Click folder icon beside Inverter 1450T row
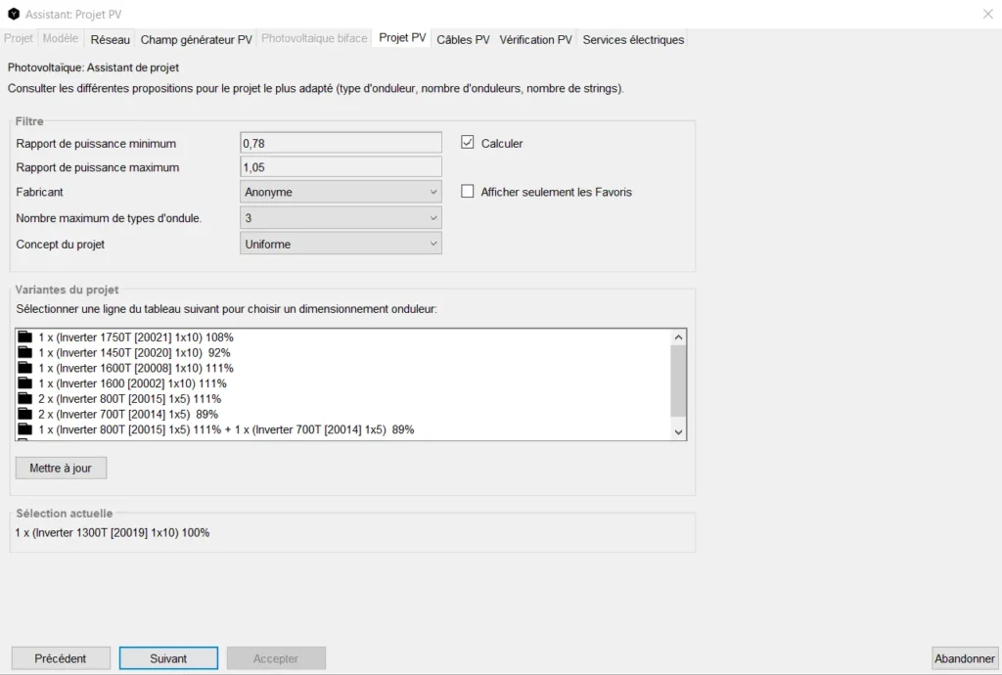The image size is (1002, 675). click(x=25, y=352)
